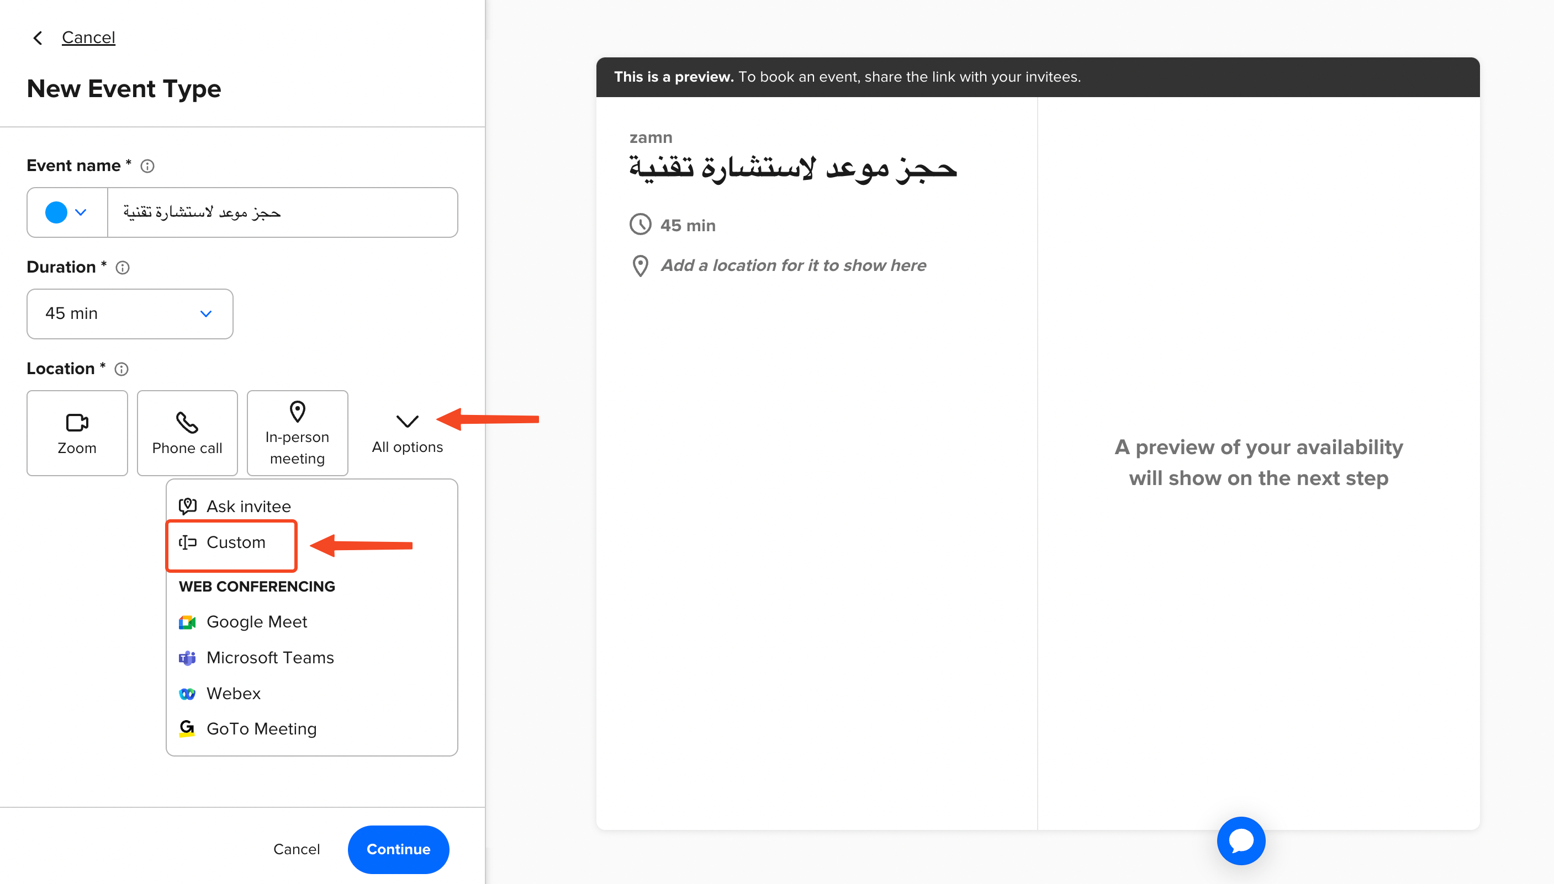Click the back chevron icon beside Cancel
The width and height of the screenshot is (1554, 884).
[x=38, y=38]
